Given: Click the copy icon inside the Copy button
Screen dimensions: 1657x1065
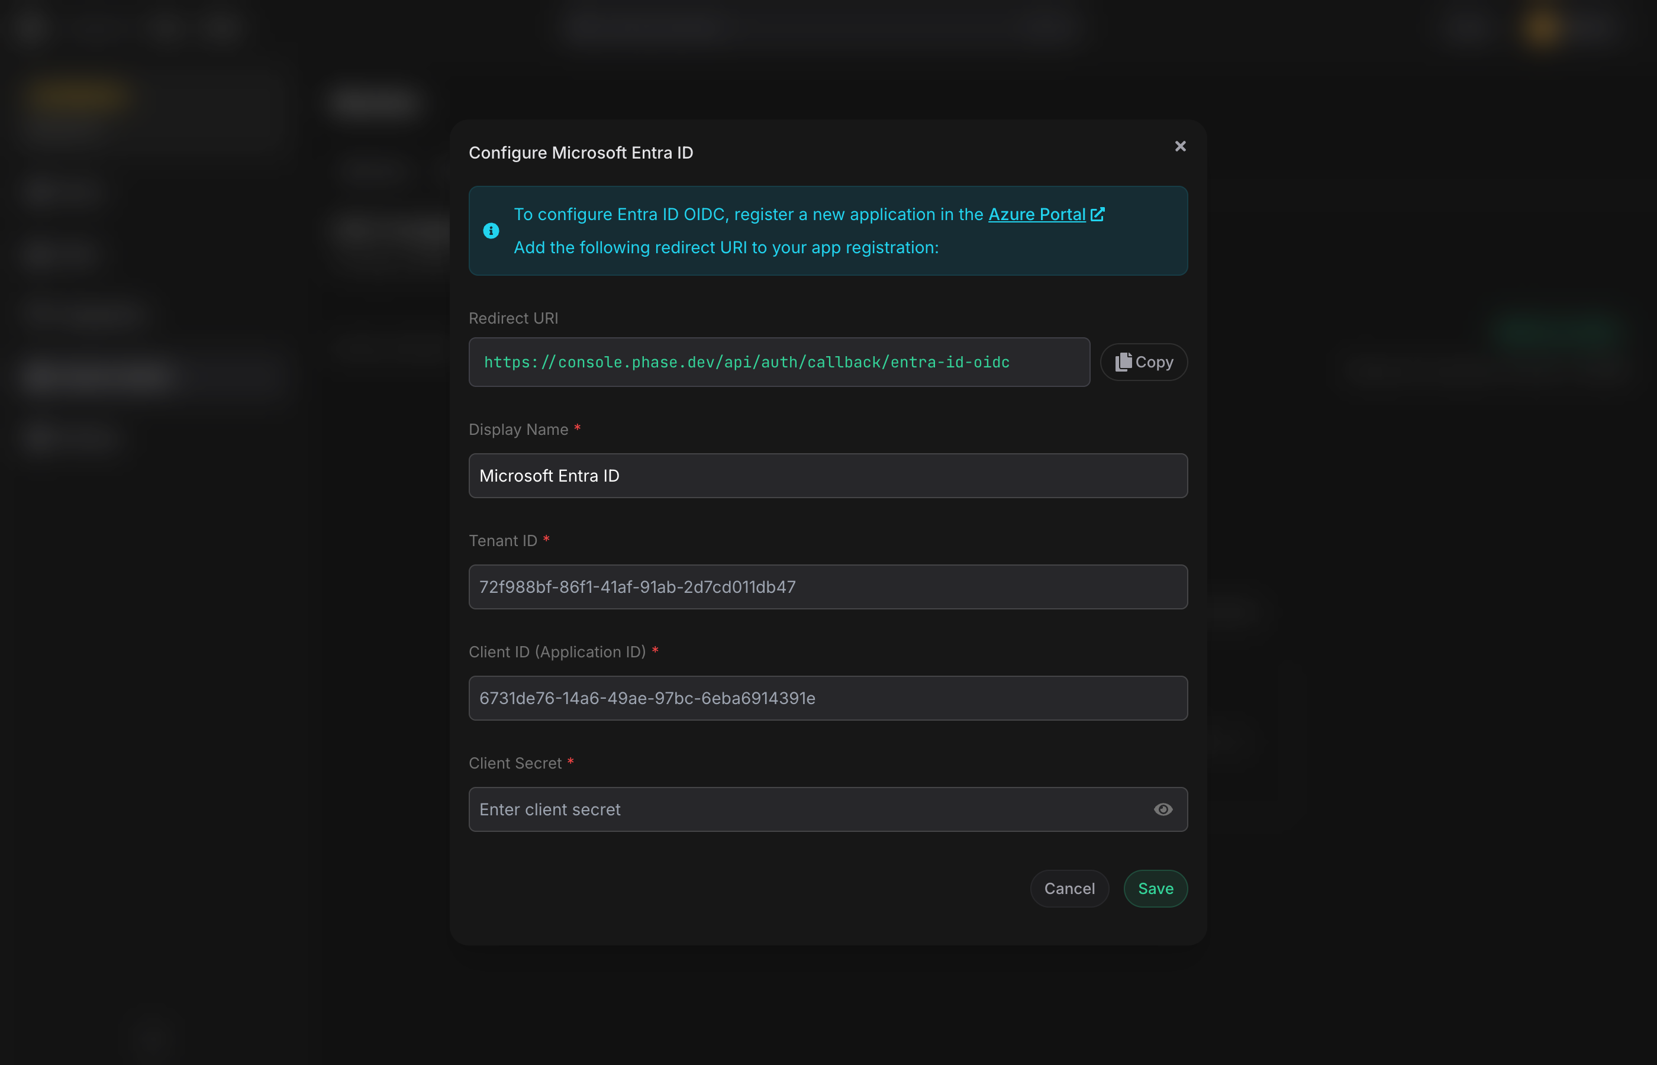Looking at the screenshot, I should coord(1123,362).
